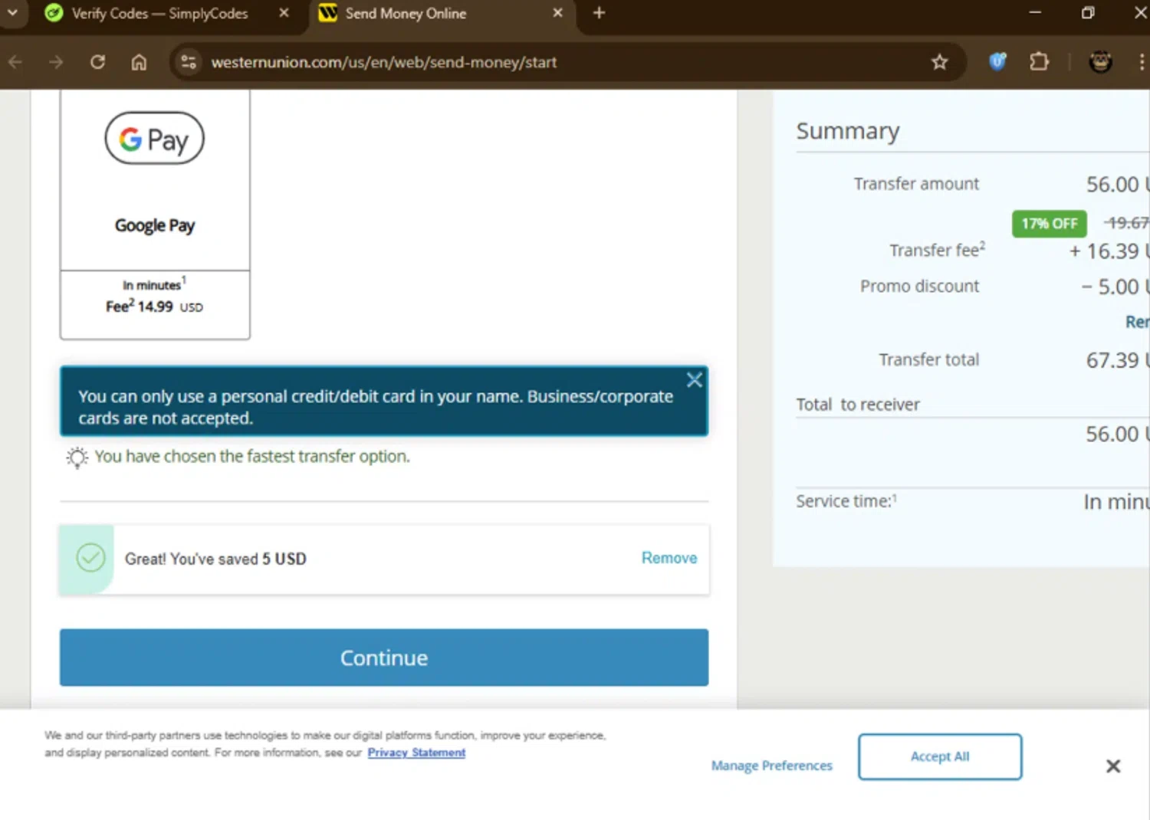
Task: Open the browser extensions puzzle icon
Action: pos(1039,61)
